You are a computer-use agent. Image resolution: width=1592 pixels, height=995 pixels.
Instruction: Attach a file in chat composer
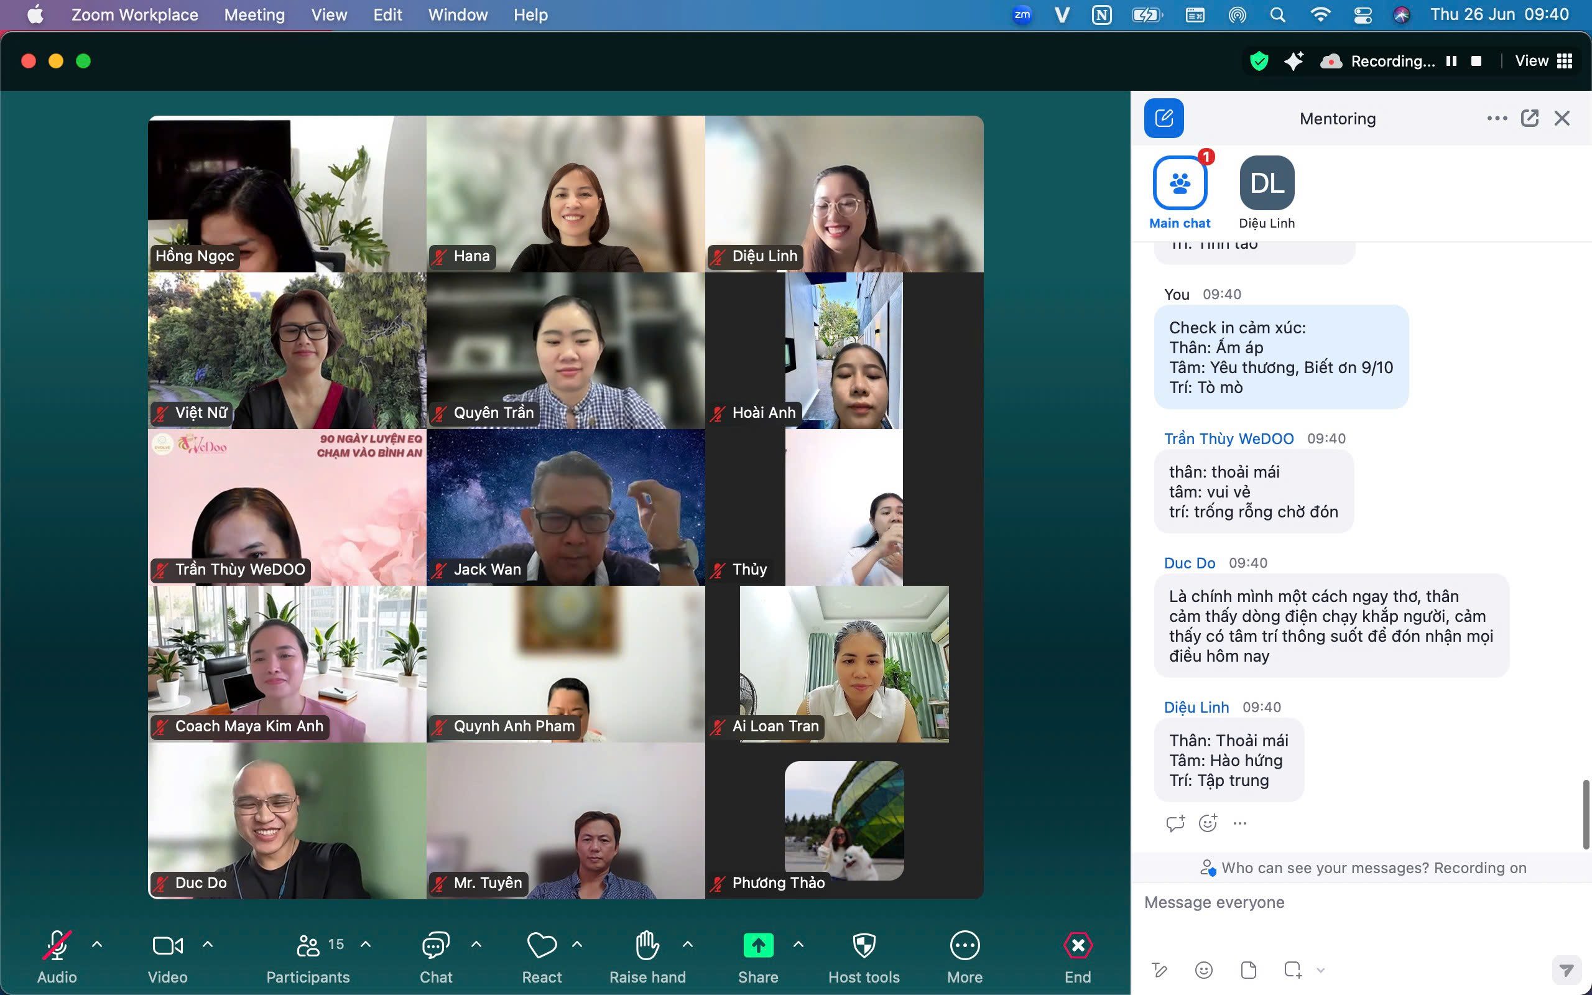point(1248,970)
